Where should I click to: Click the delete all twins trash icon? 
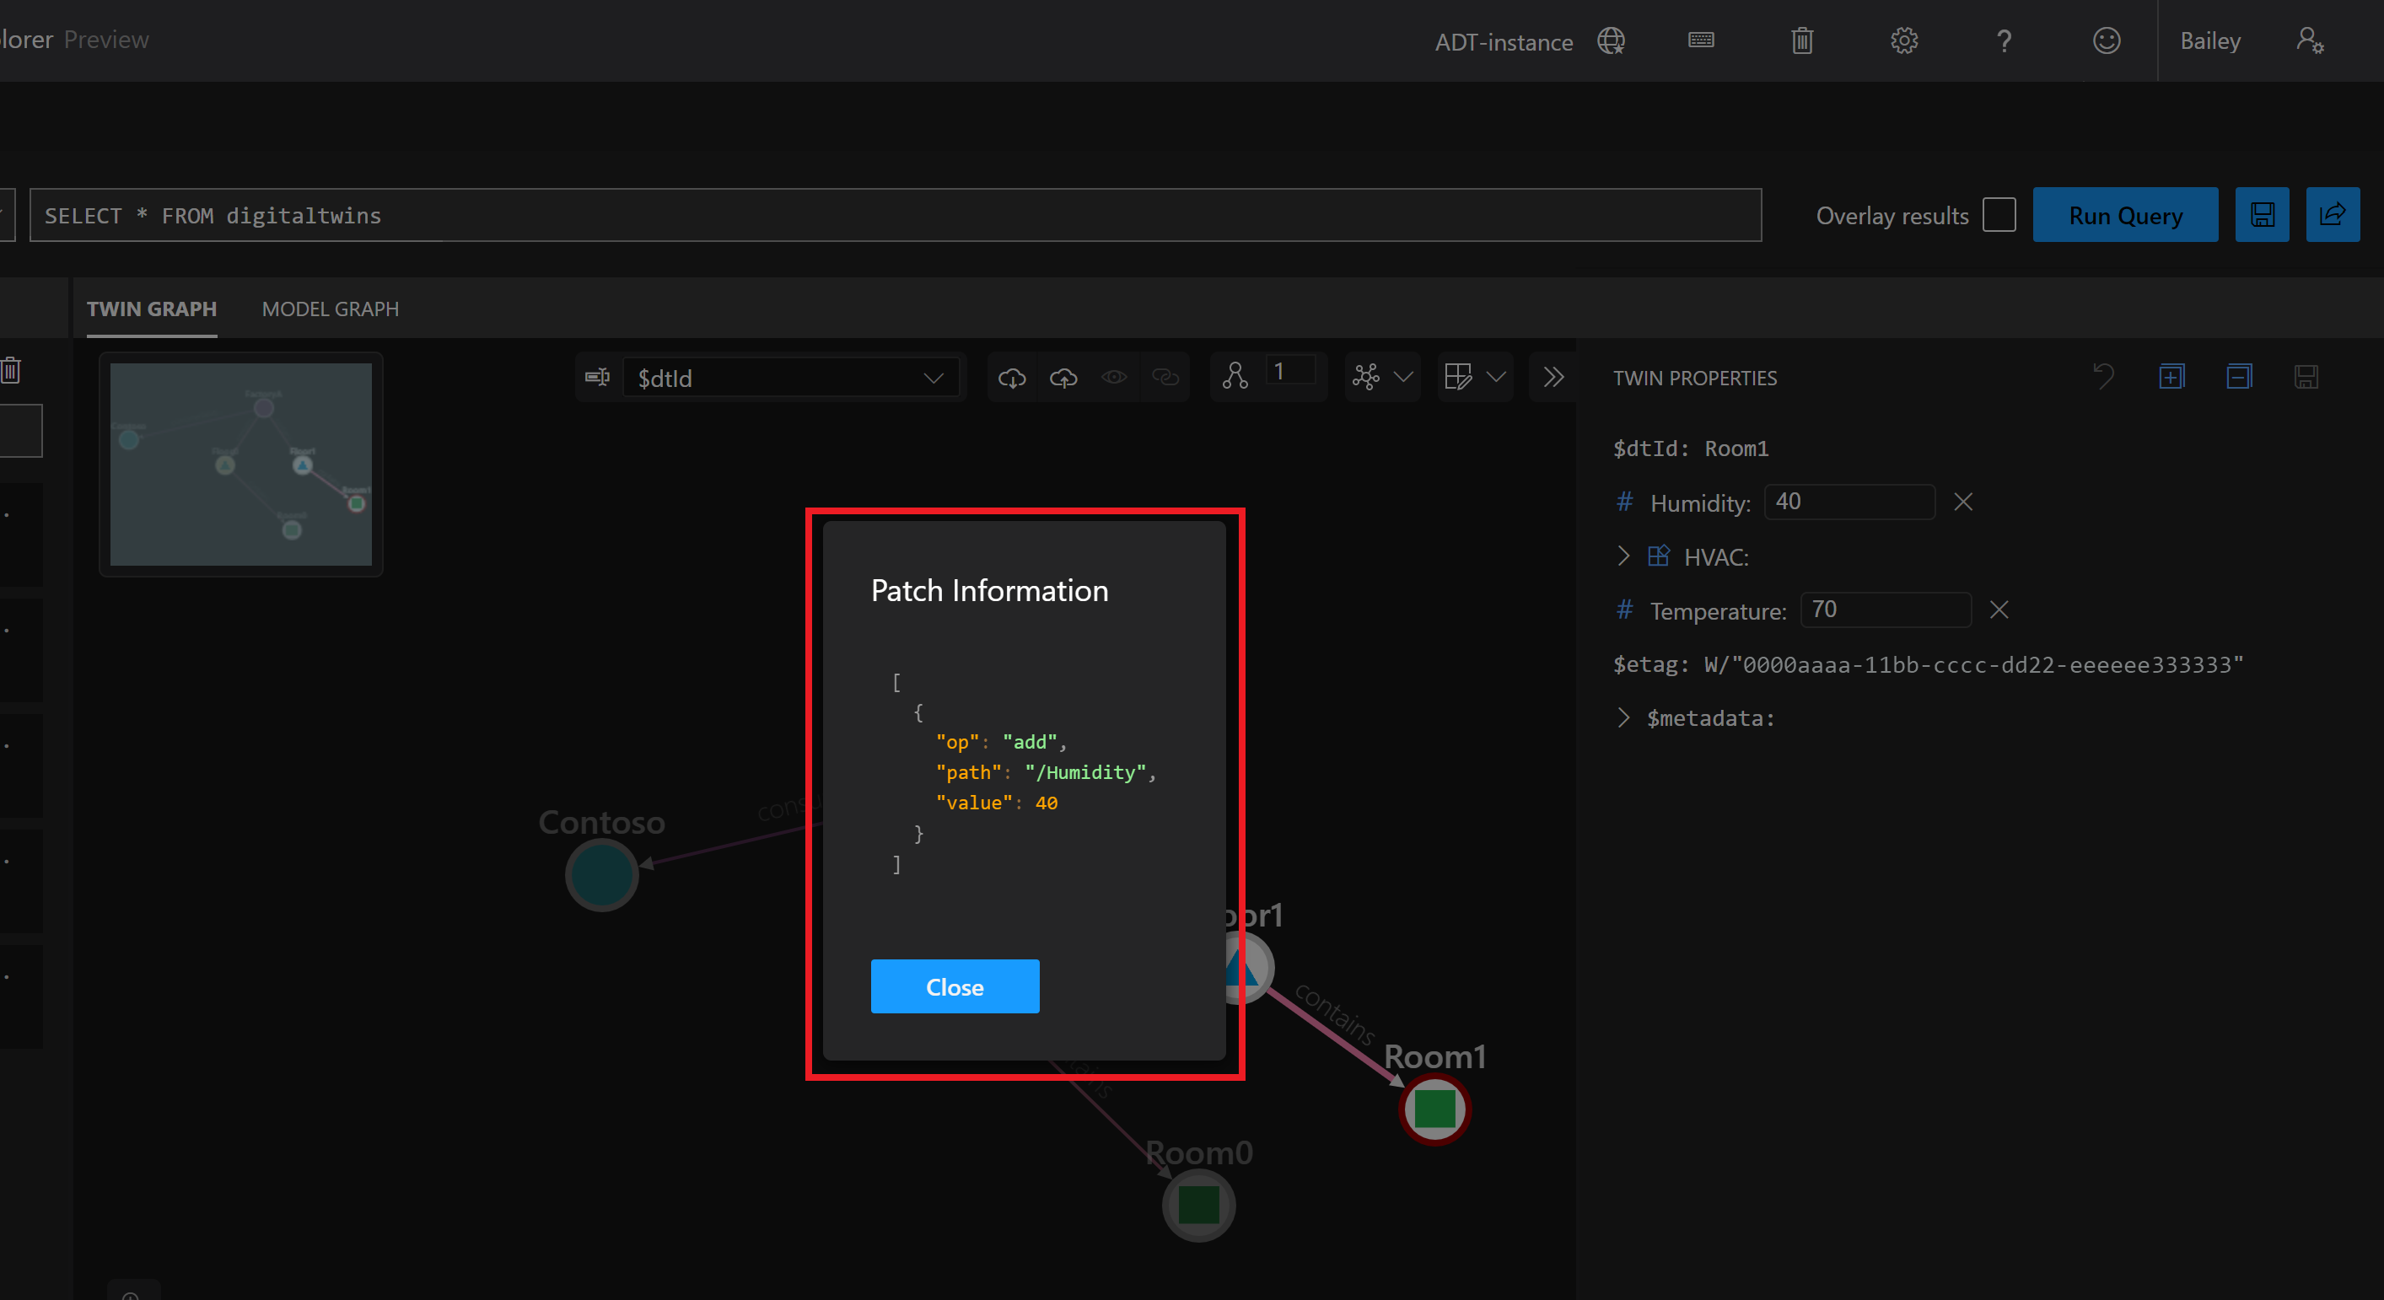pyautogui.click(x=1802, y=40)
